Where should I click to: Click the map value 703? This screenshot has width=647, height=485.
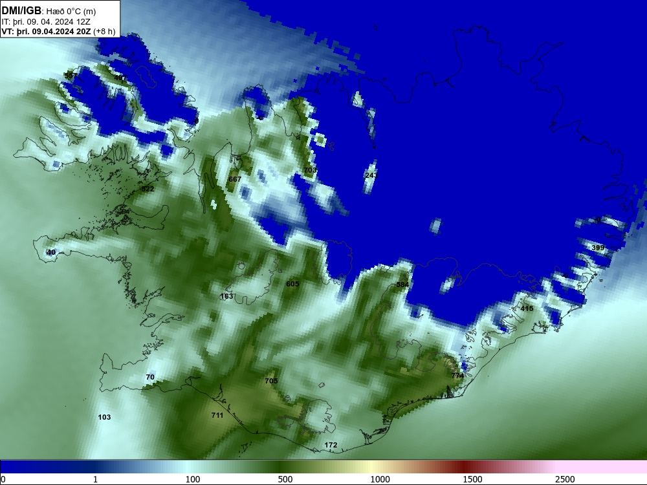point(310,170)
